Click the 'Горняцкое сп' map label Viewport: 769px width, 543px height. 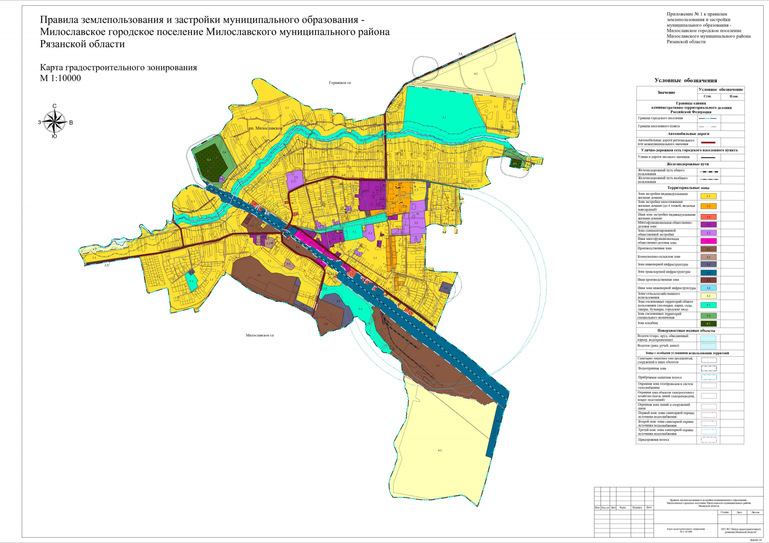tap(340, 83)
